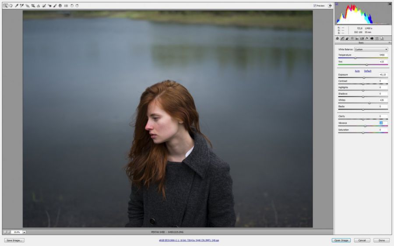394x246 pixels.
Task: Select the Hand tool
Action: pos(11,6)
